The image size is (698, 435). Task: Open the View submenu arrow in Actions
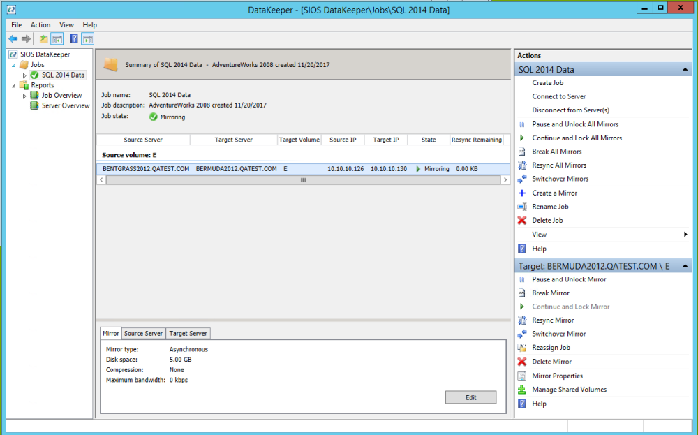685,234
